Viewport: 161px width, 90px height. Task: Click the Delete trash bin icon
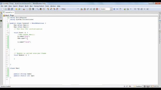[x=33, y=9]
